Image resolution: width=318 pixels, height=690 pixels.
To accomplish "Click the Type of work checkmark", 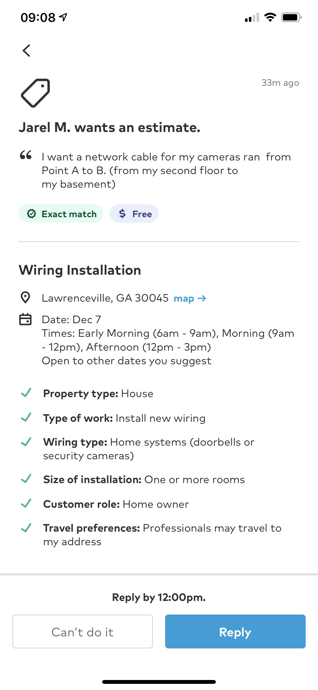I will tap(26, 417).
